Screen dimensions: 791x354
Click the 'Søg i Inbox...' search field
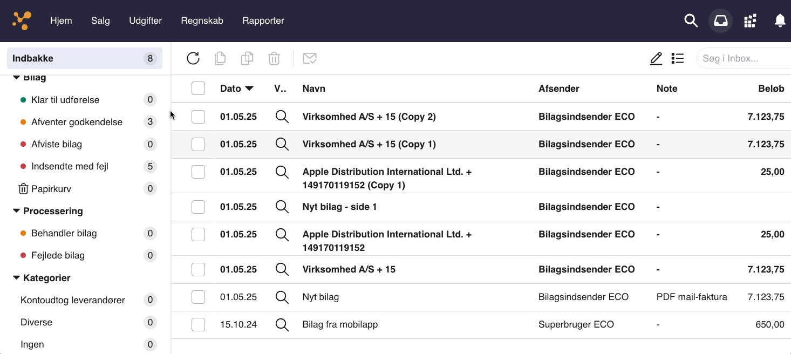(745, 58)
